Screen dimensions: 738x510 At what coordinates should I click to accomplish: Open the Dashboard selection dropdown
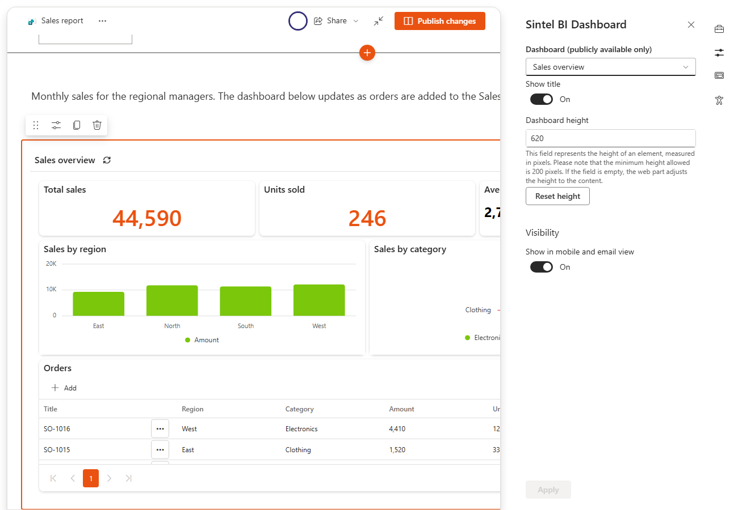(611, 67)
